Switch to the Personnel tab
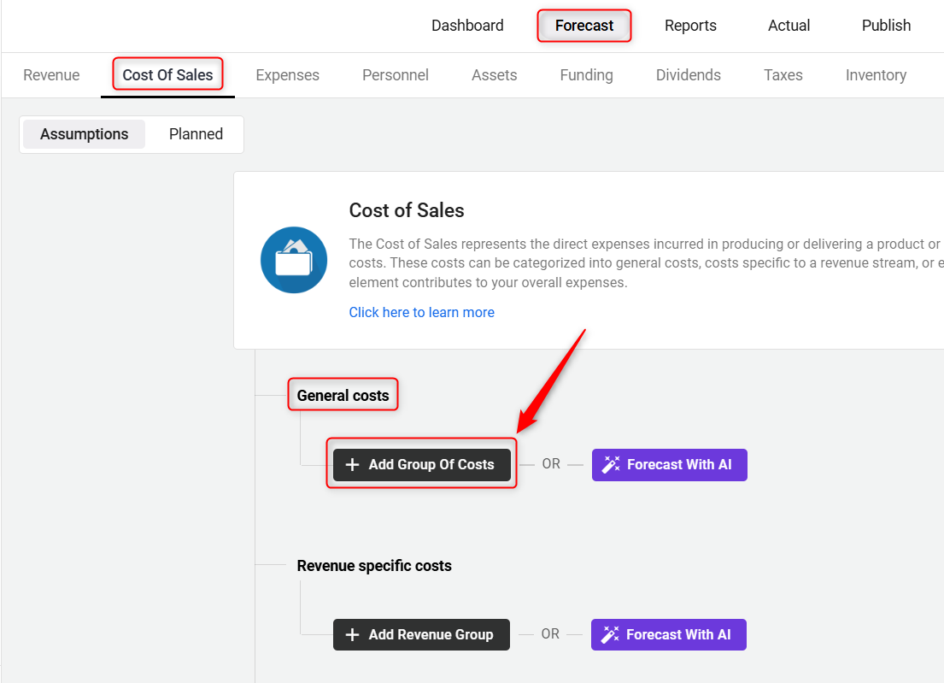Viewport: 944px width, 683px height. pyautogui.click(x=396, y=75)
